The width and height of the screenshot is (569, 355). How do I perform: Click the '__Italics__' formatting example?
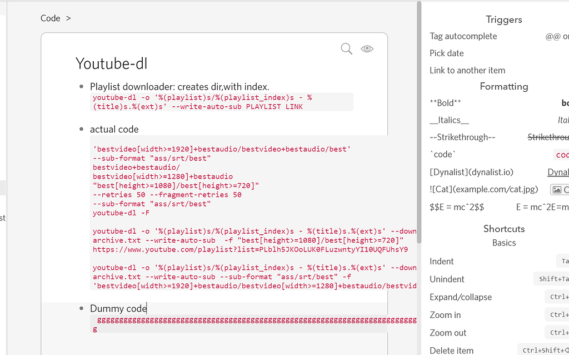point(449,120)
